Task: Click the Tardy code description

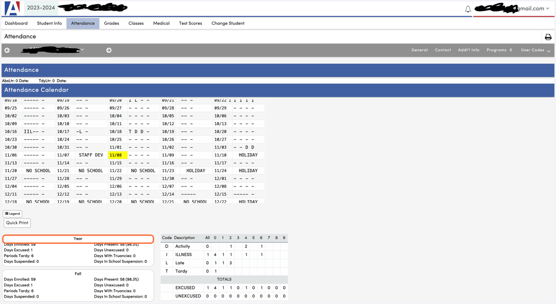Action: (x=182, y=271)
